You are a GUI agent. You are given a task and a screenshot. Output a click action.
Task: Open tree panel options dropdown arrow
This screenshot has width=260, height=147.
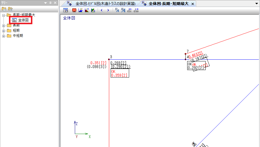[45, 3]
